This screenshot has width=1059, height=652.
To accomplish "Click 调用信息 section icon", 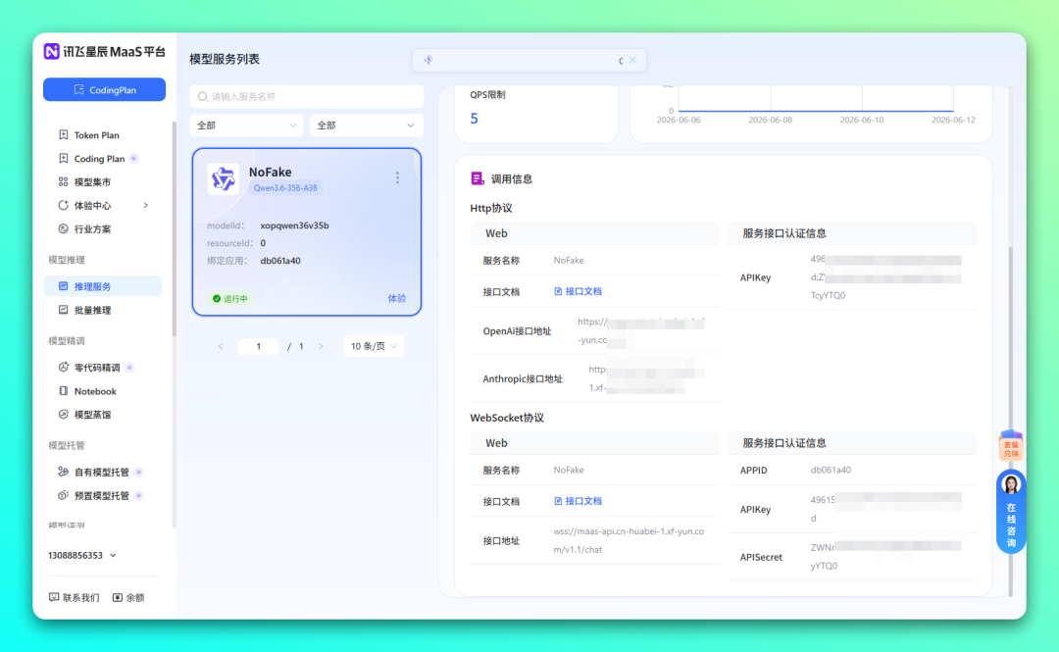I will point(478,178).
